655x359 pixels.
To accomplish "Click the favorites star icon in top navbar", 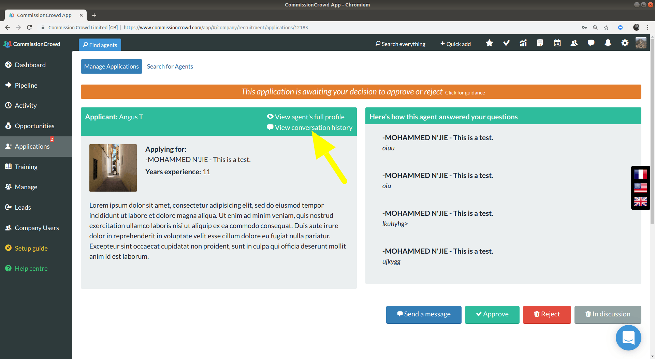I will tap(489, 43).
